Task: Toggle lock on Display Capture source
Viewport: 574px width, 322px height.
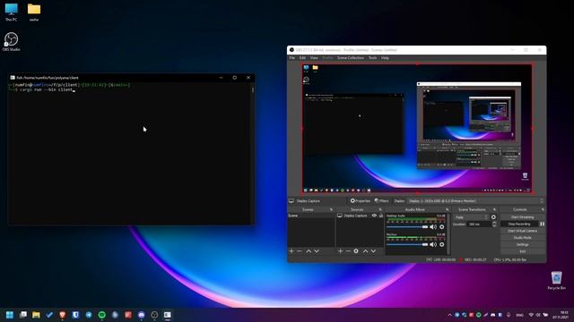Action: 381,216
